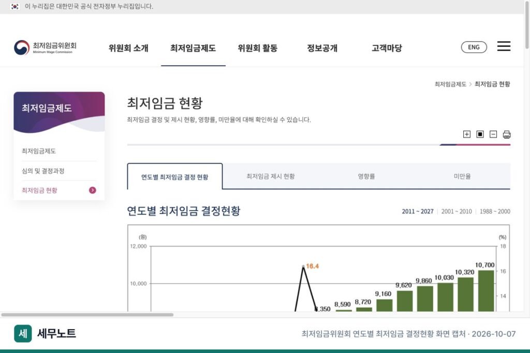Click the Minimum Wage Commission logo
Screen dimensions: 530x353
[46, 48]
